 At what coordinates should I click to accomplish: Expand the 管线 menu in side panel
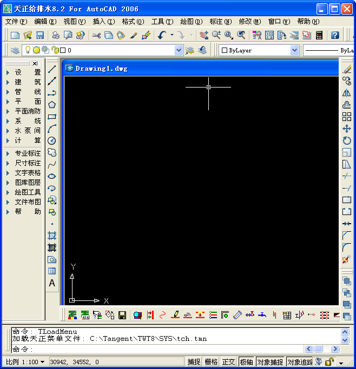(24, 92)
